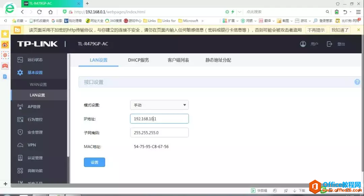Screen dimensions: 364x196
Task: Select WAN设置 in the sidebar
Action: pyautogui.click(x=38, y=85)
